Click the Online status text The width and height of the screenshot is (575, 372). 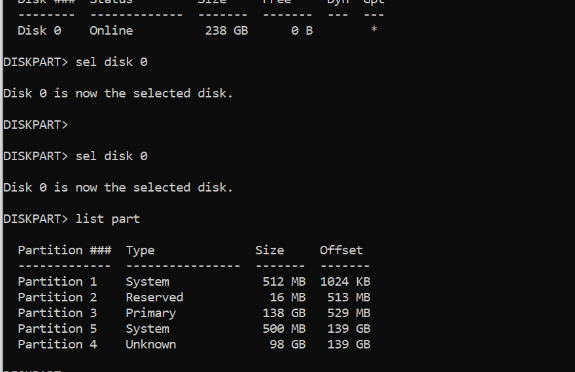click(111, 31)
